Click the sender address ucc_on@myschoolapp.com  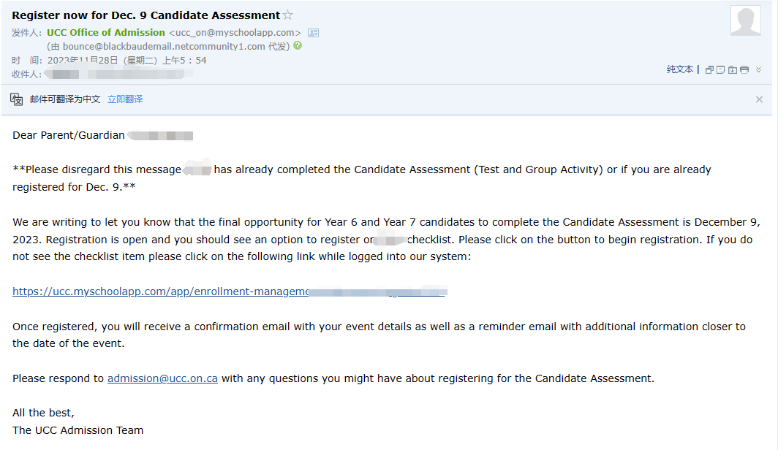235,33
